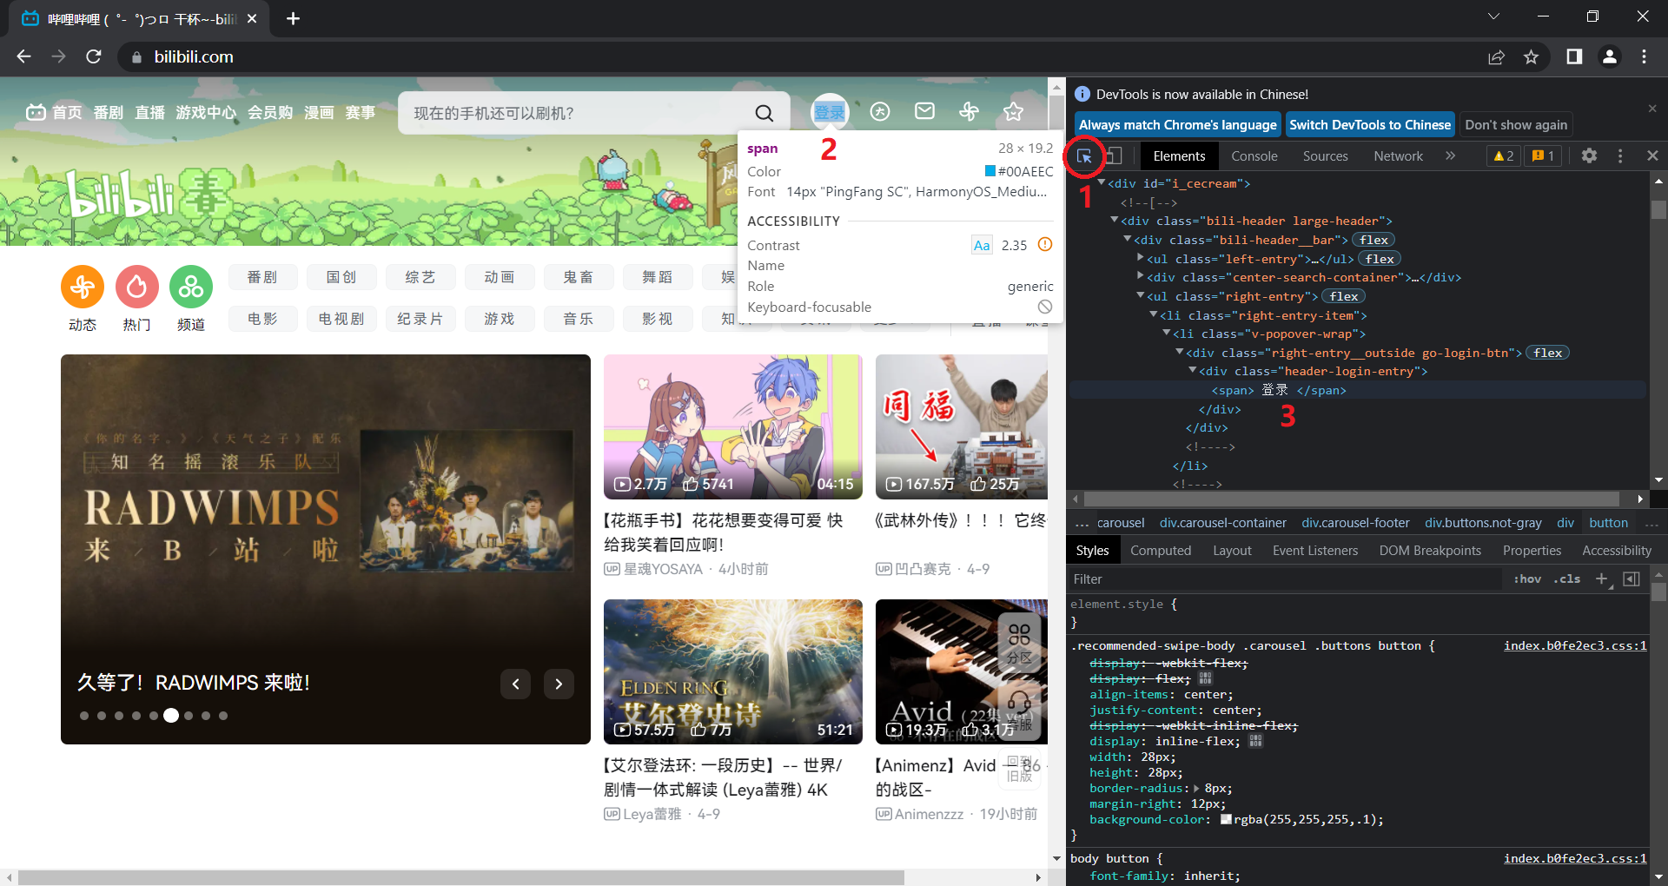The height and width of the screenshot is (886, 1668).
Task: Click the warnings count badge
Action: [x=1503, y=155]
